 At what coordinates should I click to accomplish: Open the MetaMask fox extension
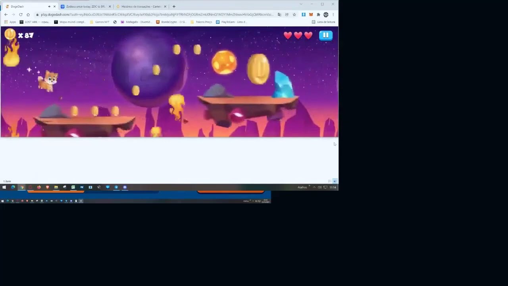[x=311, y=15]
